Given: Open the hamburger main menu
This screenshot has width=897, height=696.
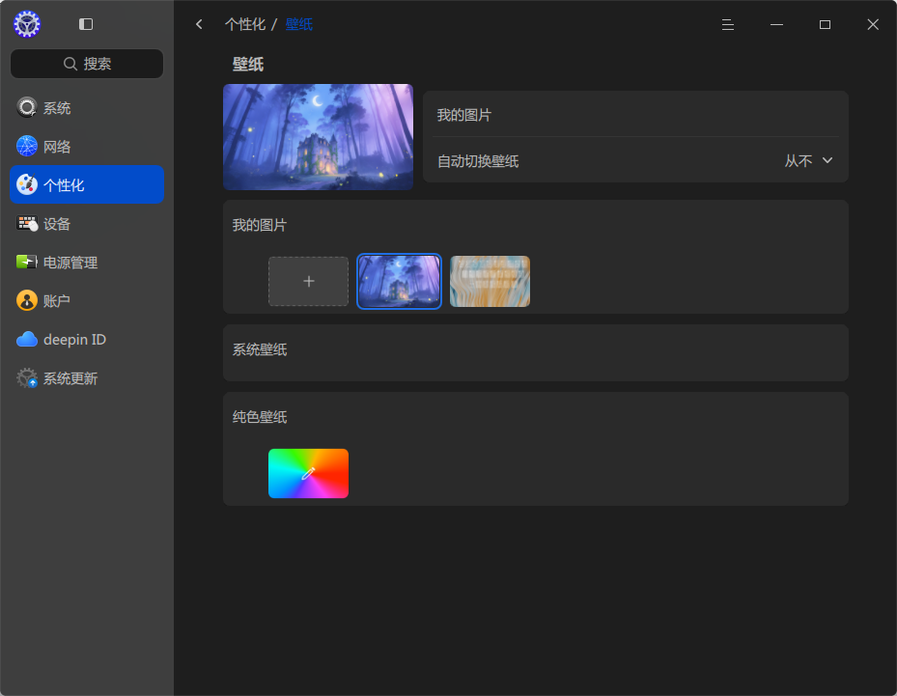Looking at the screenshot, I should point(728,24).
